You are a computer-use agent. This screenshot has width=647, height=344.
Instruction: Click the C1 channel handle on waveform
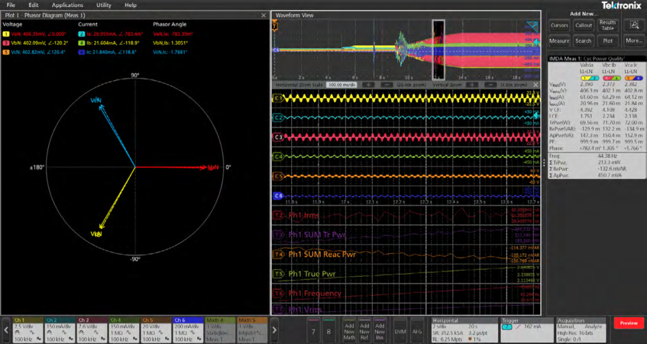point(278,98)
